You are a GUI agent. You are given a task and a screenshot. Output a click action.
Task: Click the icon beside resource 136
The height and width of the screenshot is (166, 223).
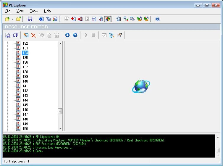tap(18, 62)
